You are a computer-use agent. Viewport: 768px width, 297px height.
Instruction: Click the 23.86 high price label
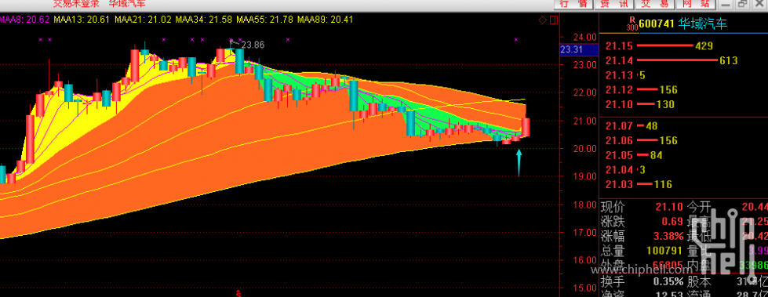click(x=253, y=45)
